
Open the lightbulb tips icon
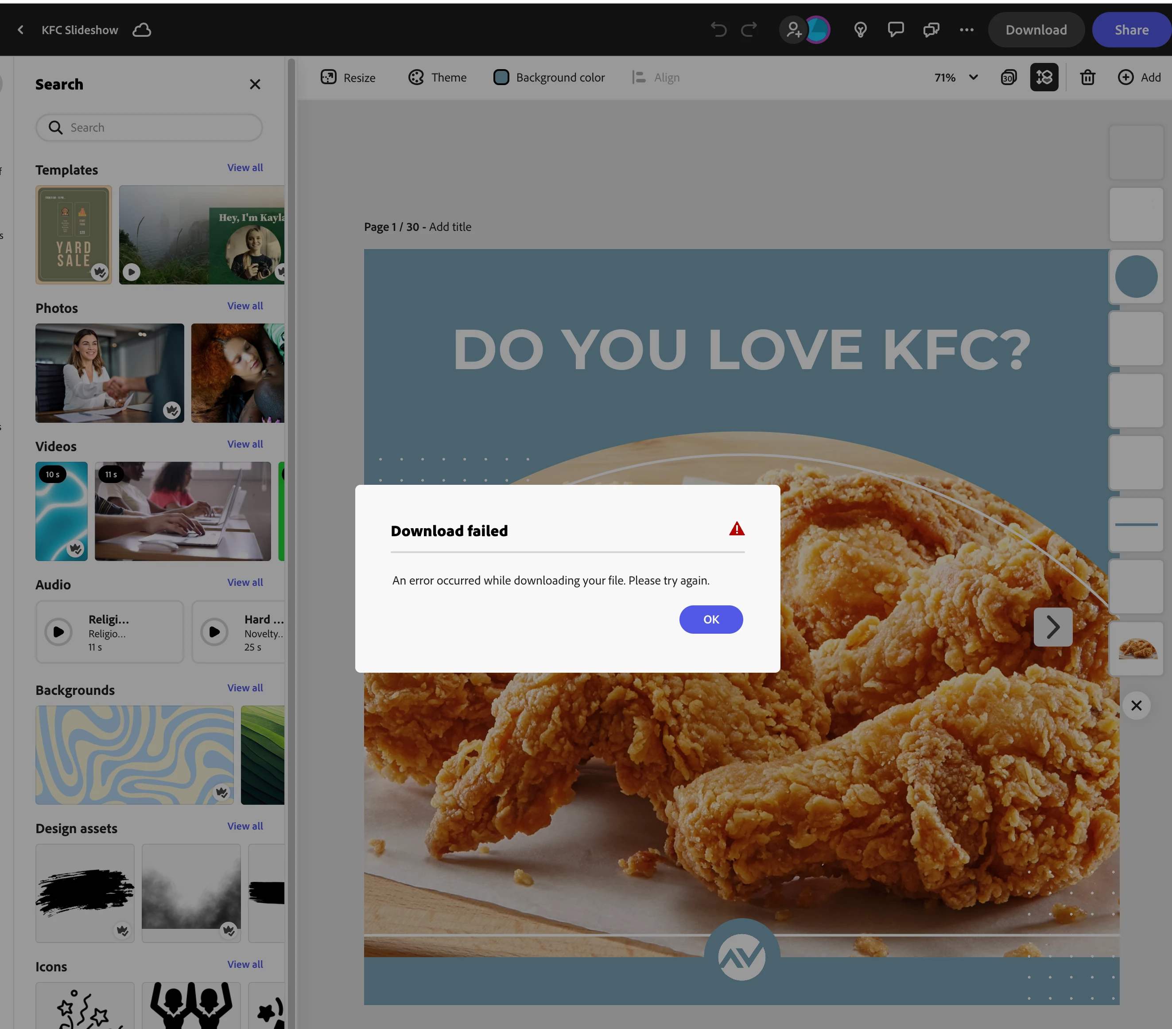click(x=860, y=30)
